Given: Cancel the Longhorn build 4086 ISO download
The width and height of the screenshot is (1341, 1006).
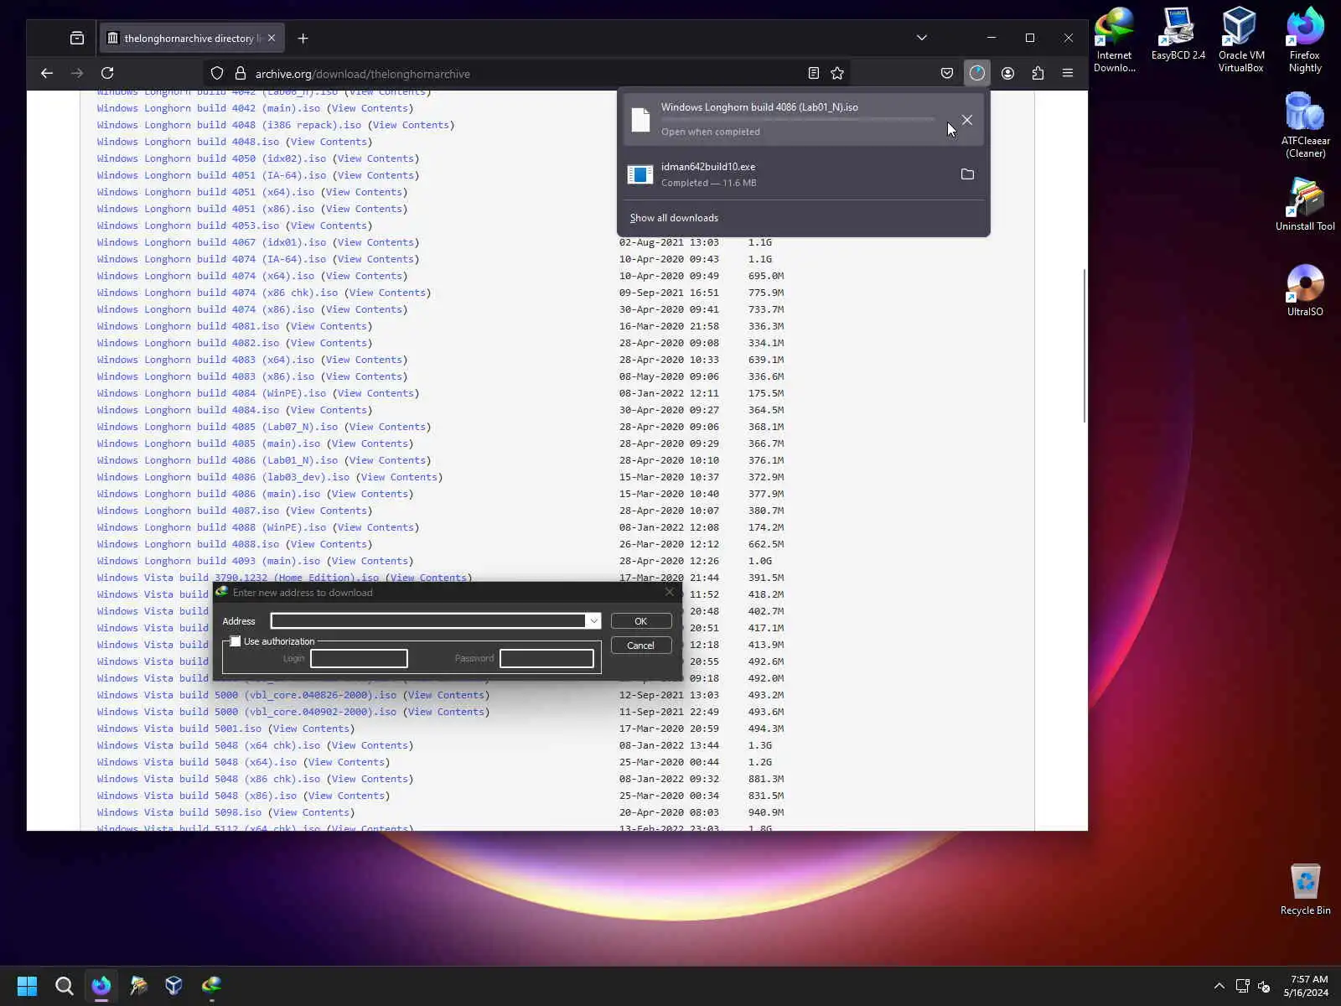Looking at the screenshot, I should (967, 120).
